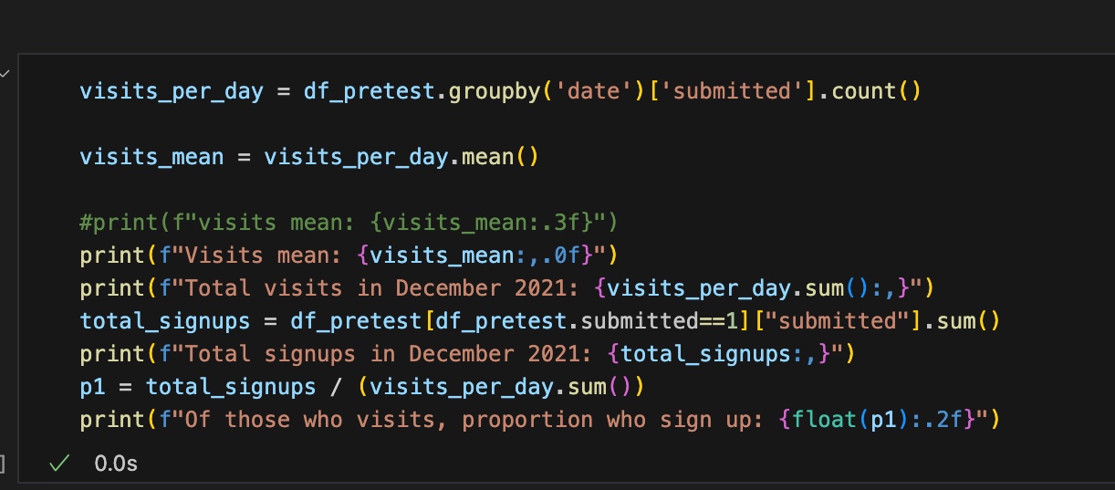Click the 0.0s execution time label
1115x490 pixels.
tap(116, 464)
